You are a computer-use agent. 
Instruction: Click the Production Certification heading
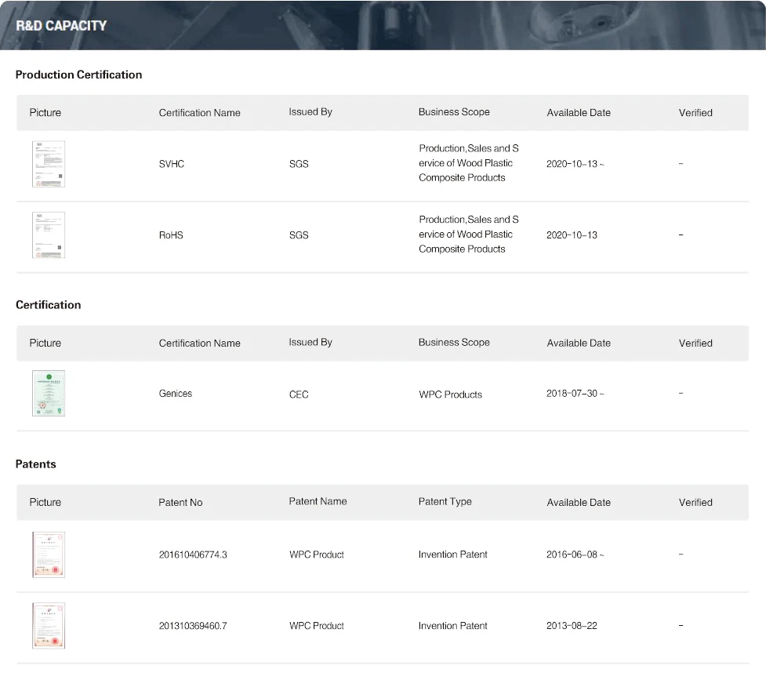(x=78, y=75)
